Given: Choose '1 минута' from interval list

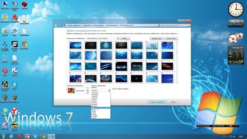Looking at the screenshot, I should click(101, 96).
